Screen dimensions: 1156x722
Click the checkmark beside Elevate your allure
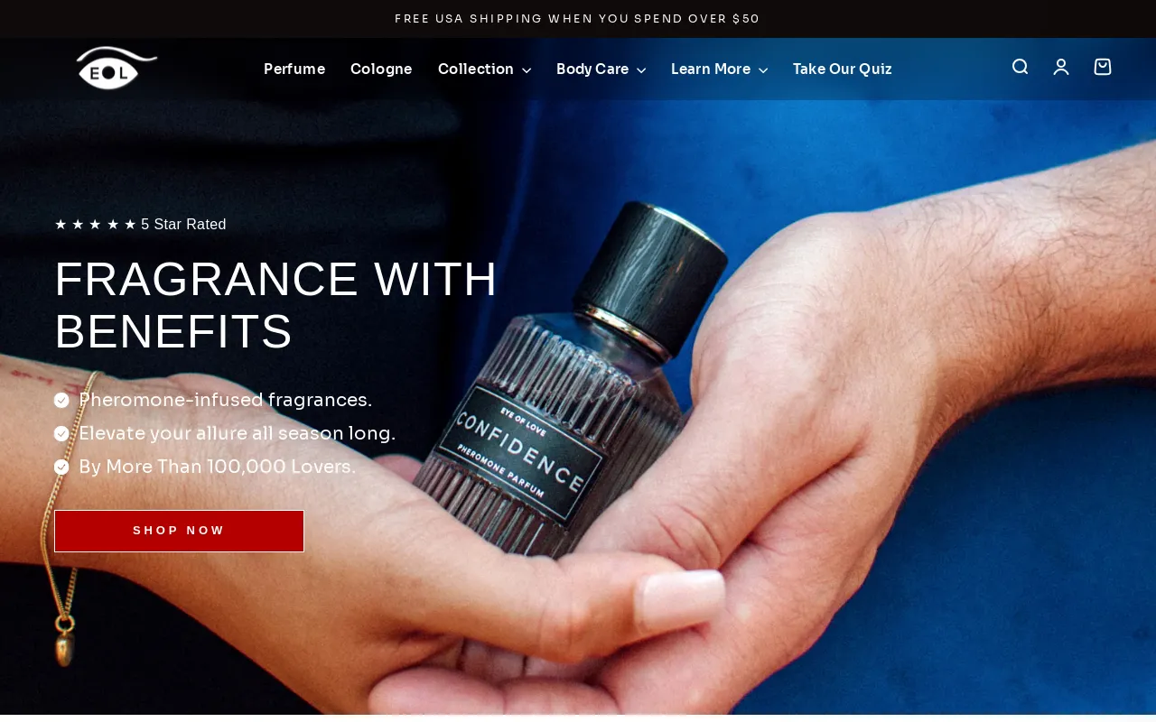[61, 434]
